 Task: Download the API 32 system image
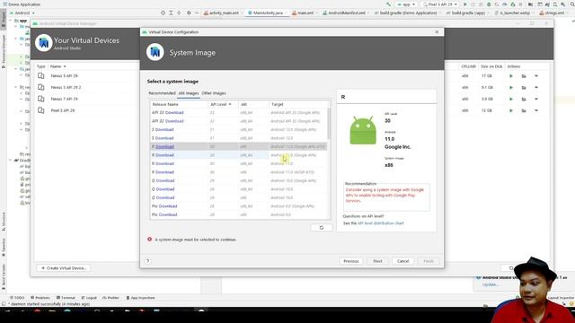(x=174, y=121)
